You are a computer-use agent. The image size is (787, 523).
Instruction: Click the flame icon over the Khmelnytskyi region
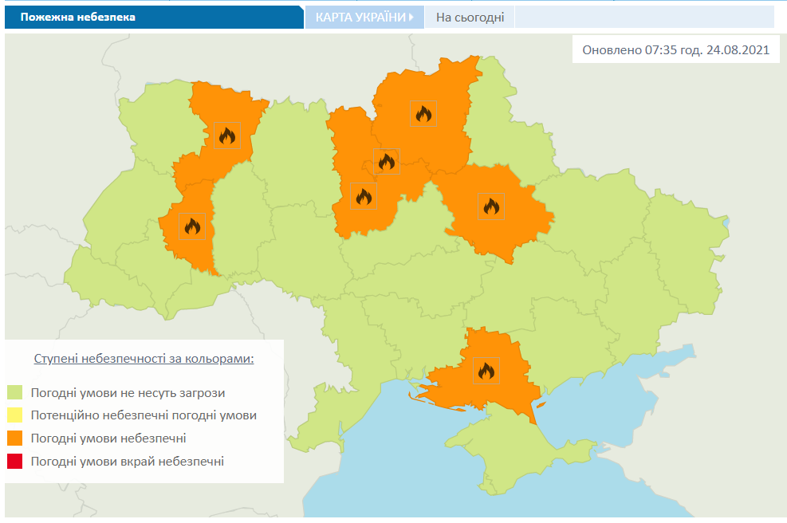[x=191, y=225]
